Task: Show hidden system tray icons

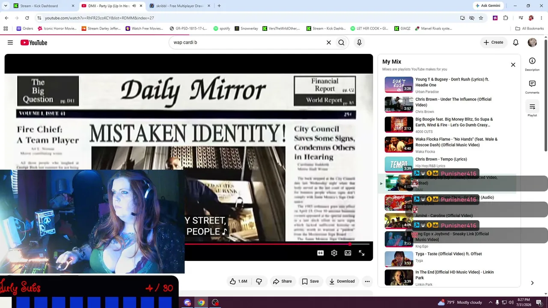Action: tap(490, 302)
